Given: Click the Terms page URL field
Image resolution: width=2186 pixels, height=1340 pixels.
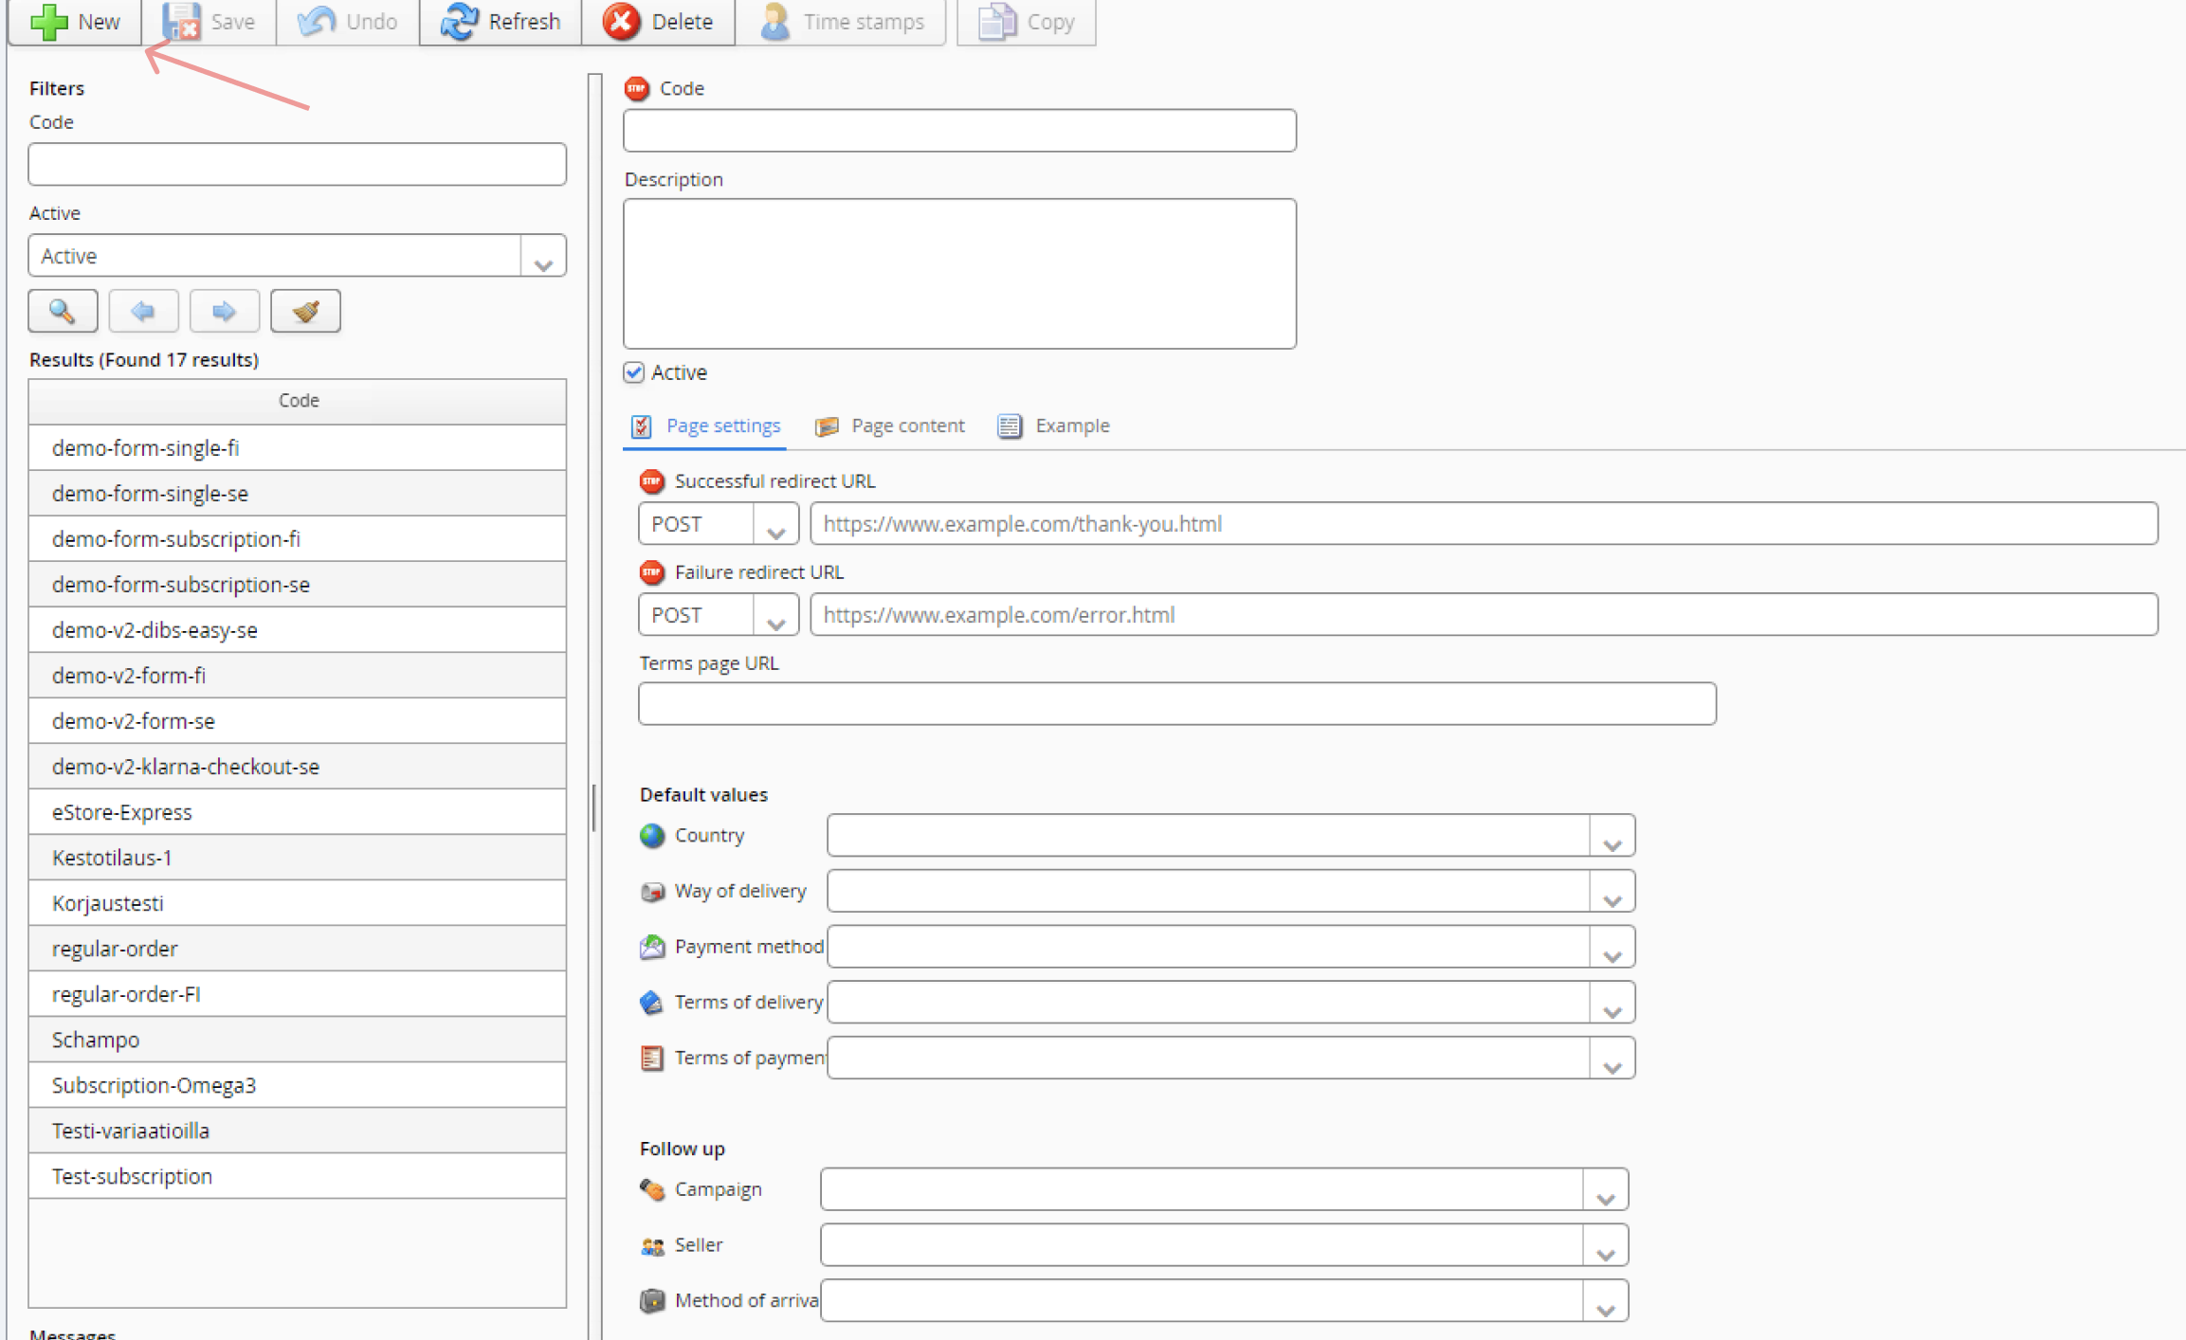Looking at the screenshot, I should [1175, 704].
